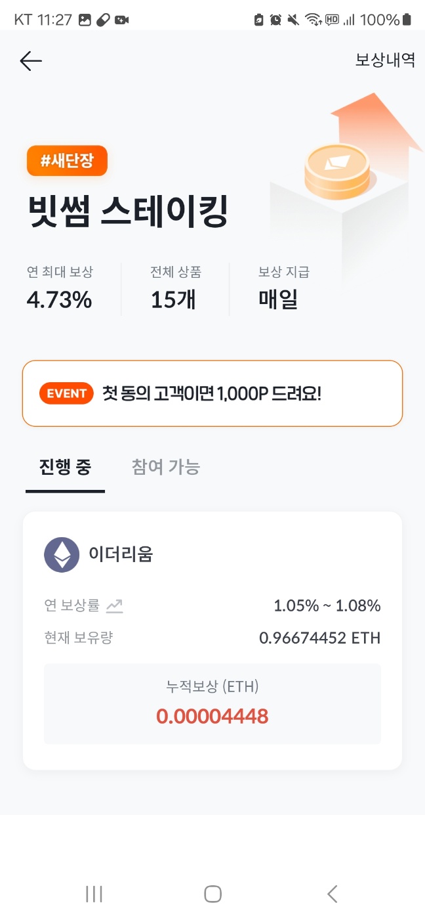Tap the 연 보상률 trend chart icon
This screenshot has height=922, width=425.
pyautogui.click(x=115, y=605)
